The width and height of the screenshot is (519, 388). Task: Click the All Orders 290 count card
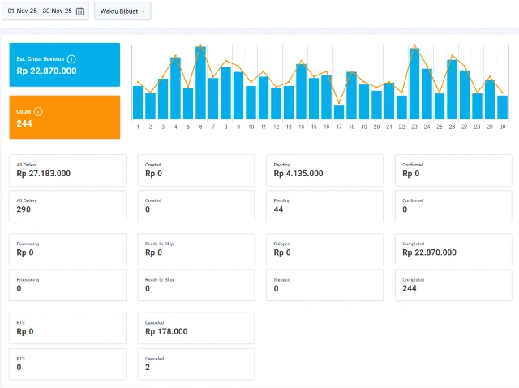67,206
